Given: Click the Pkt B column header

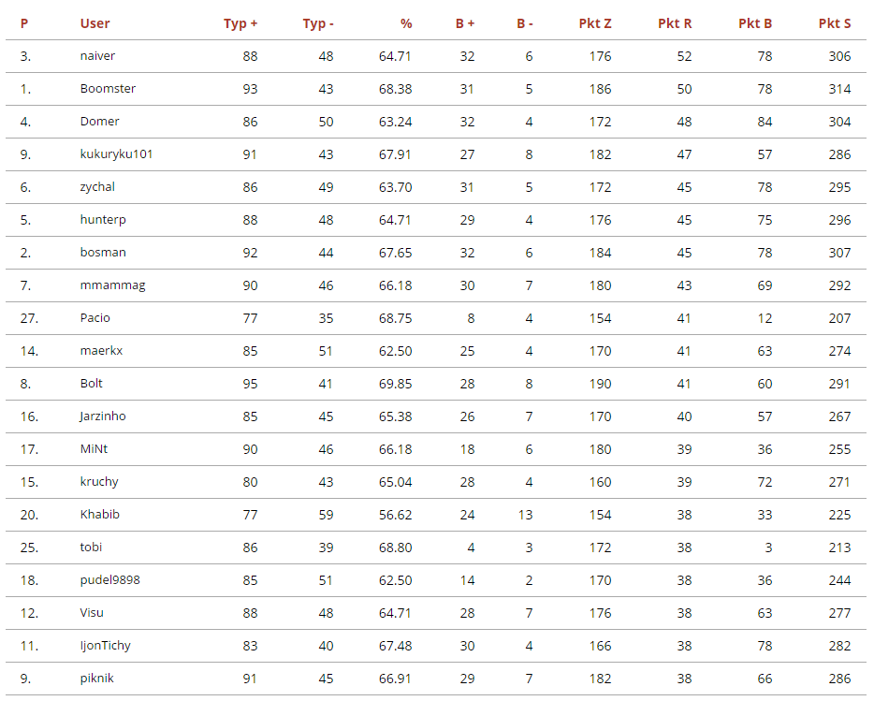Looking at the screenshot, I should point(755,23).
